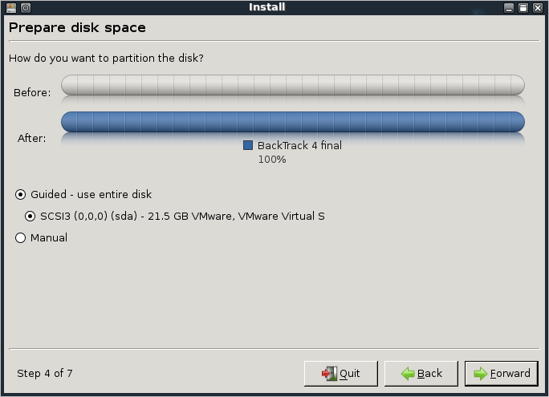Quit the installer
Screen dimensions: 549x397
pyautogui.click(x=341, y=374)
